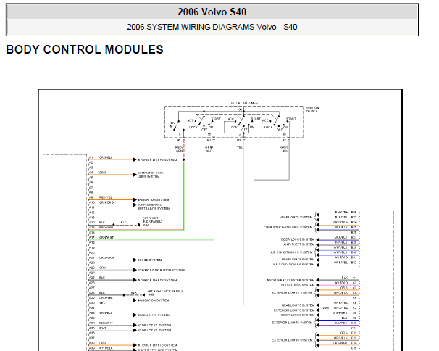
Task: Click the 'BLK' wire label at pin C1
Action: [345, 278]
